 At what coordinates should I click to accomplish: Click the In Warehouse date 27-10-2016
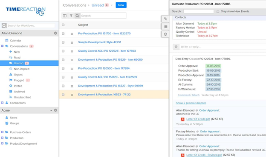click(x=213, y=89)
